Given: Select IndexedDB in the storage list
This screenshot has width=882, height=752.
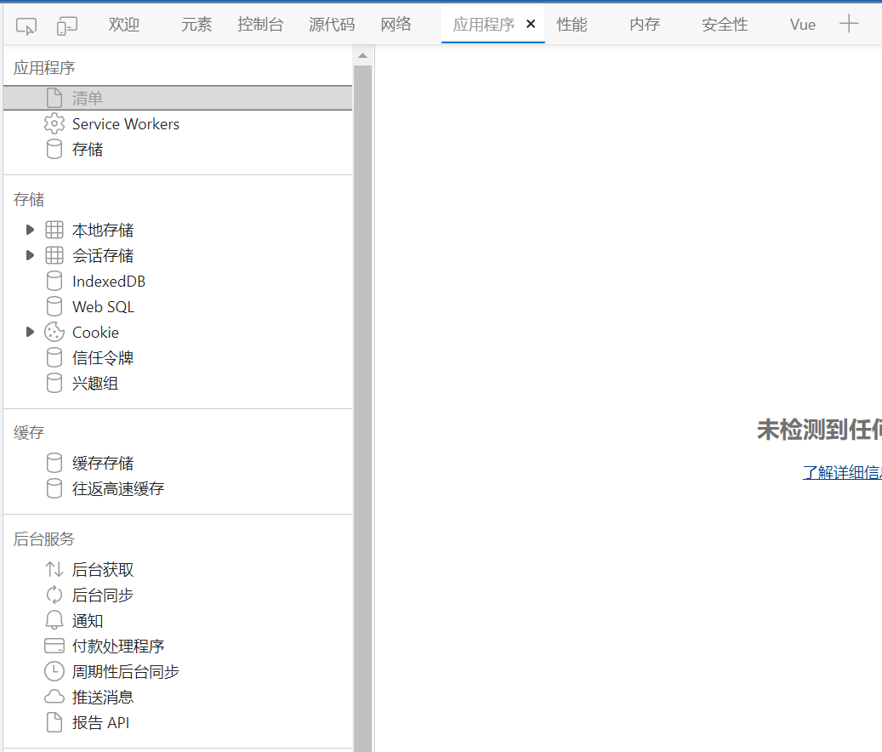Looking at the screenshot, I should (x=108, y=282).
